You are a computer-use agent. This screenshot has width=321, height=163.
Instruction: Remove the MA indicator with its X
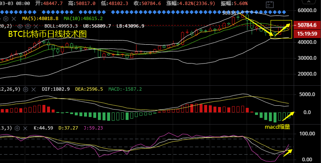[14, 19]
